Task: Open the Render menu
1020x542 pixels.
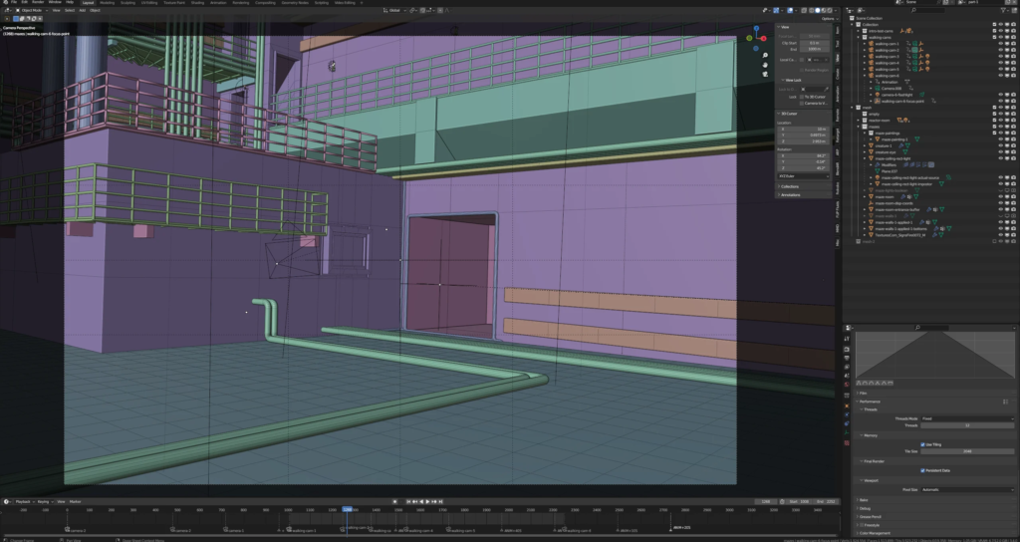Action: point(38,2)
